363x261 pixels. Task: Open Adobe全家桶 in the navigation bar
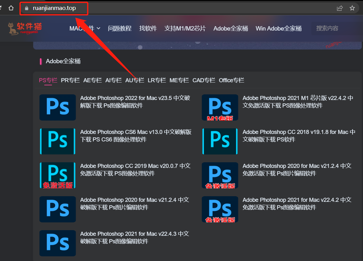coord(231,28)
